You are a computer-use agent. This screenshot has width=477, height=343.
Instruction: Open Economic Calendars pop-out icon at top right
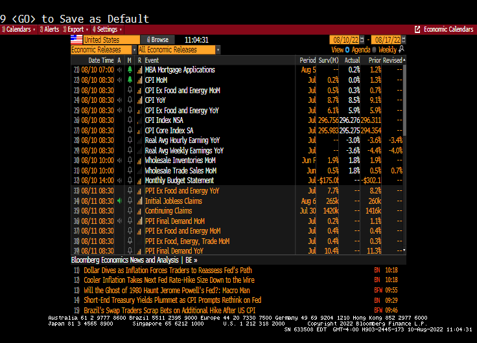pyautogui.click(x=417, y=29)
